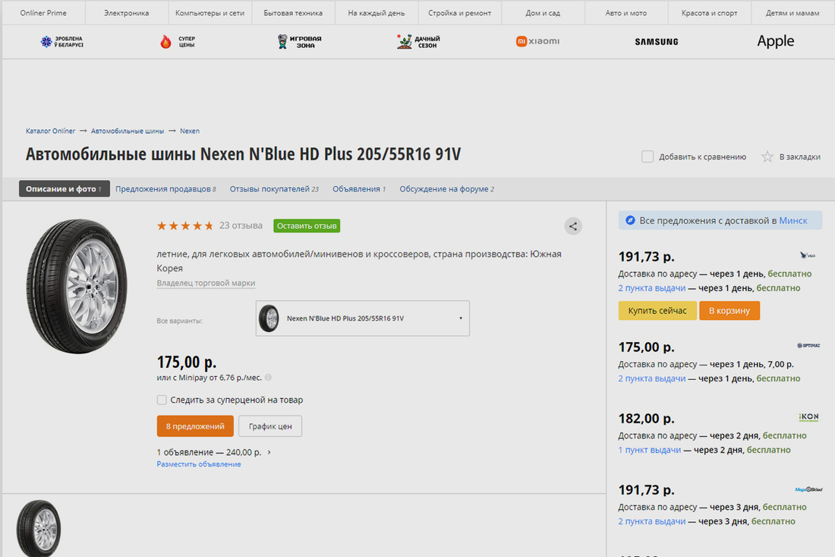This screenshot has height=557, width=835.
Task: Click the Игровая зона icon
Action: click(x=282, y=42)
